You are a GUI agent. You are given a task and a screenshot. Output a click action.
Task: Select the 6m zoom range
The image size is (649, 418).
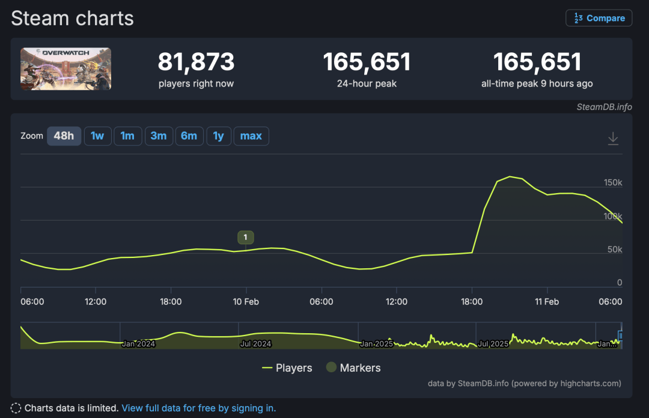click(x=189, y=136)
